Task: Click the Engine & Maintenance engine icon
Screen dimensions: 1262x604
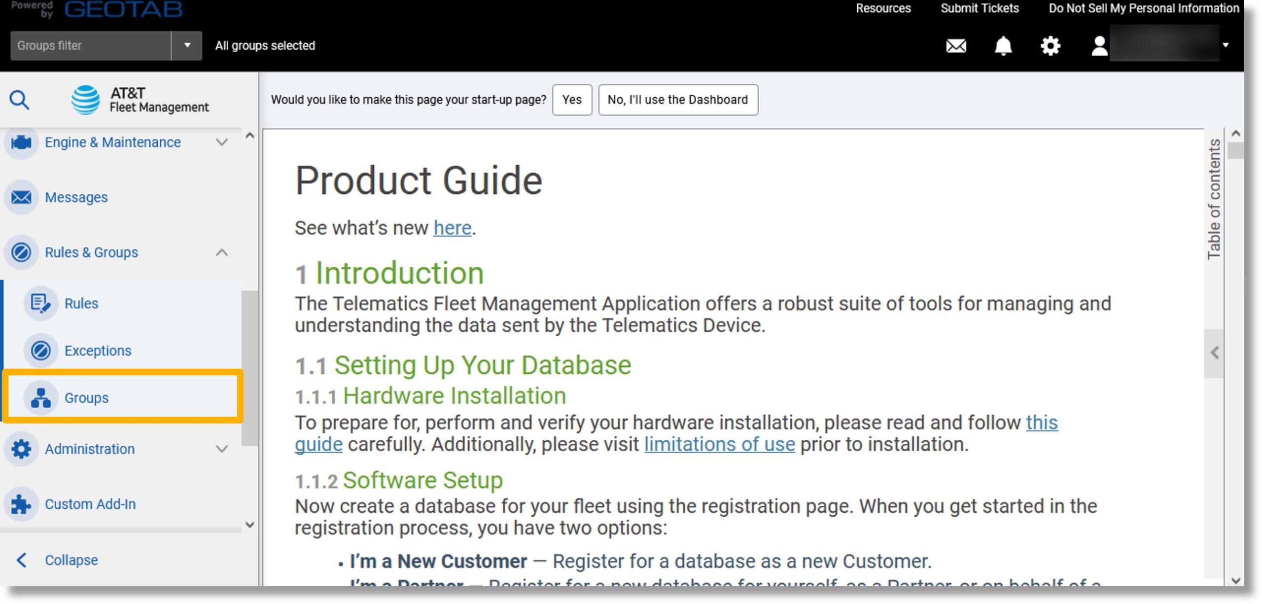Action: pos(21,142)
